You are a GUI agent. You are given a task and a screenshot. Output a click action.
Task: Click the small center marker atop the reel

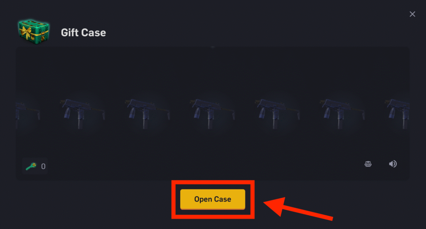[x=213, y=47]
